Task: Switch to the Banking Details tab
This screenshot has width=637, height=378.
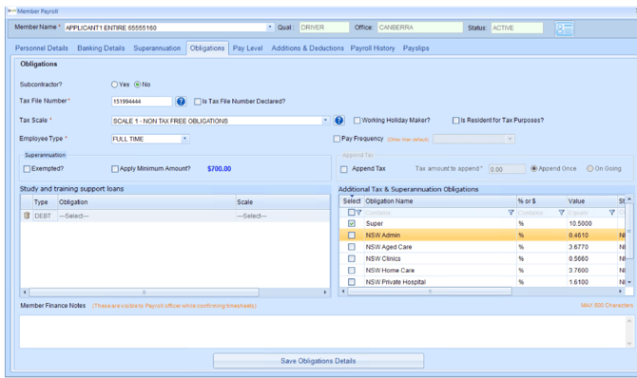Action: [x=101, y=48]
